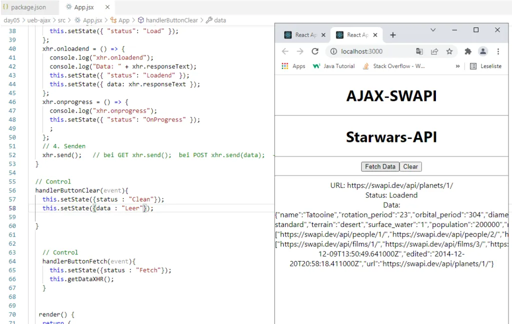Open the Stack Overflow bookmark

point(394,66)
